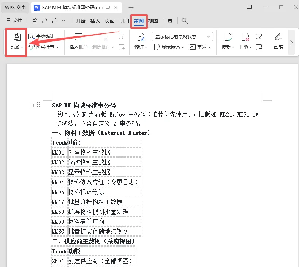Open 字数统计 word count
The height and width of the screenshot is (267, 299).
[x=41, y=36]
